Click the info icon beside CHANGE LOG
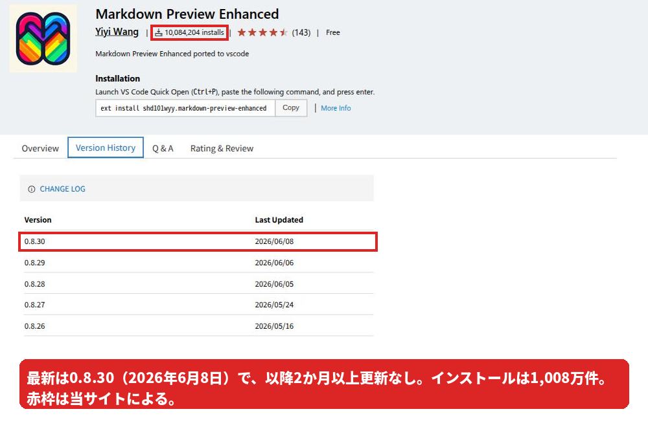The height and width of the screenshot is (440, 648). (x=31, y=189)
